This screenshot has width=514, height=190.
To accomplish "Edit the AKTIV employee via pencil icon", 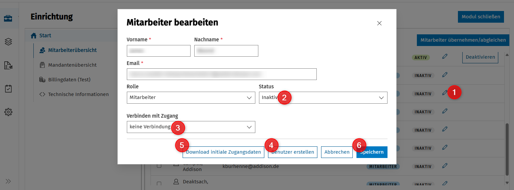I will point(444,57).
